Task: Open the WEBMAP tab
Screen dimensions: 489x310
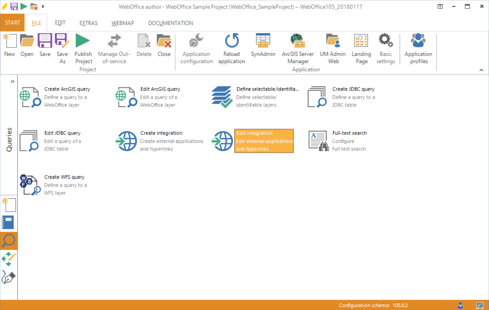Action: point(123,23)
